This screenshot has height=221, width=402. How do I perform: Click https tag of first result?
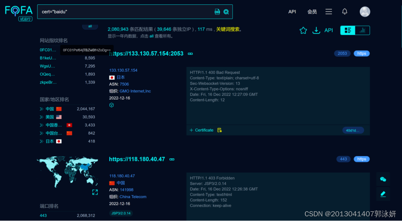pos(362,53)
